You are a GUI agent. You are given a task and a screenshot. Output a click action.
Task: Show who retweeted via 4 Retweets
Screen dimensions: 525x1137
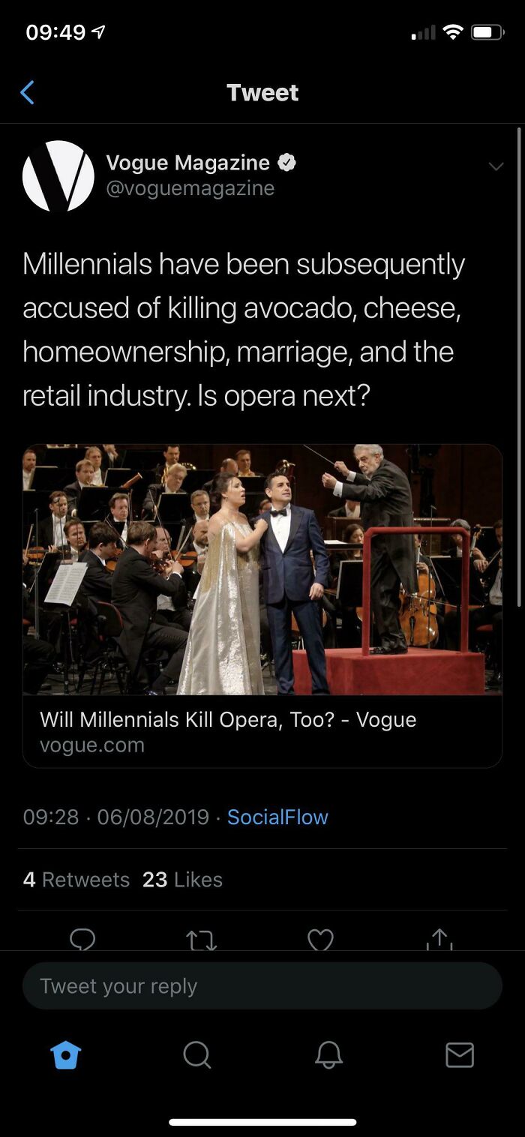[x=76, y=879]
